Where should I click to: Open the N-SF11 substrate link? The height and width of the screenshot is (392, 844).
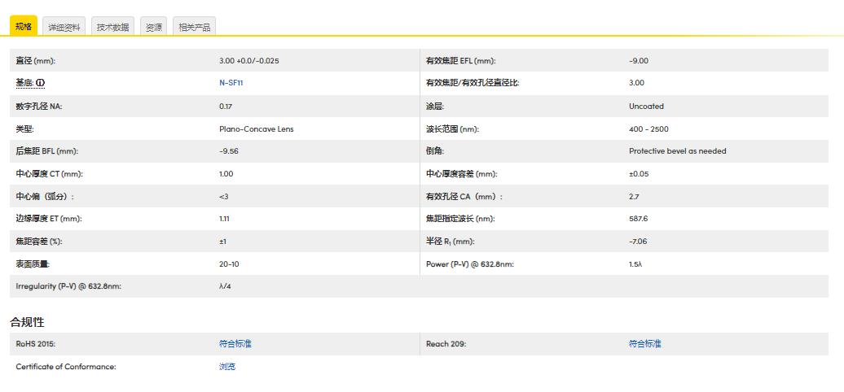[231, 83]
